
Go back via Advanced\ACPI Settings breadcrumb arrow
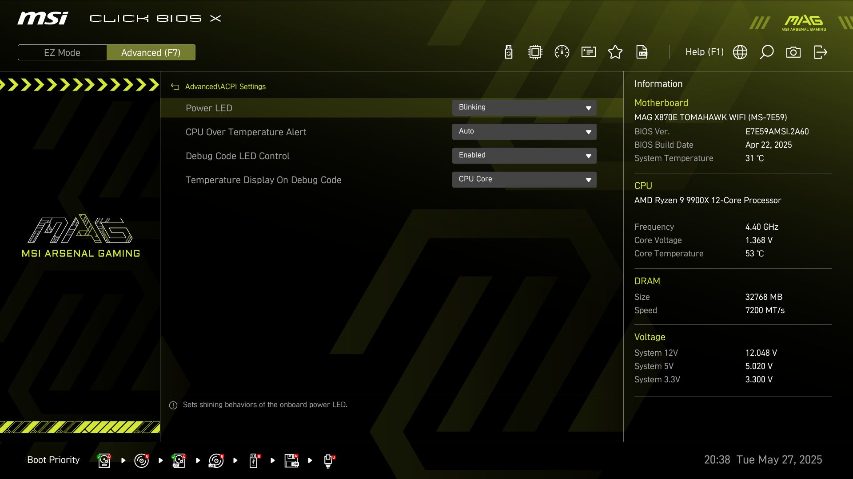(175, 87)
